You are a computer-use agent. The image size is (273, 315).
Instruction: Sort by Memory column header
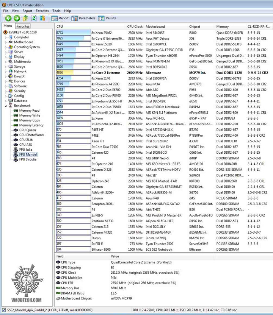[x=222, y=27]
